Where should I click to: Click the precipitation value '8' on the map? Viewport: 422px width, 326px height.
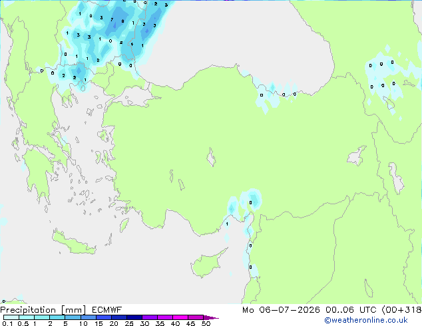tap(122, 21)
